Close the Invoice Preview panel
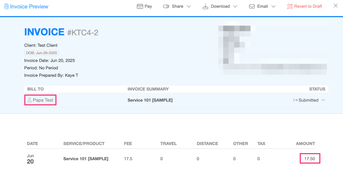Image resolution: width=343 pixels, height=174 pixels. point(336,6)
